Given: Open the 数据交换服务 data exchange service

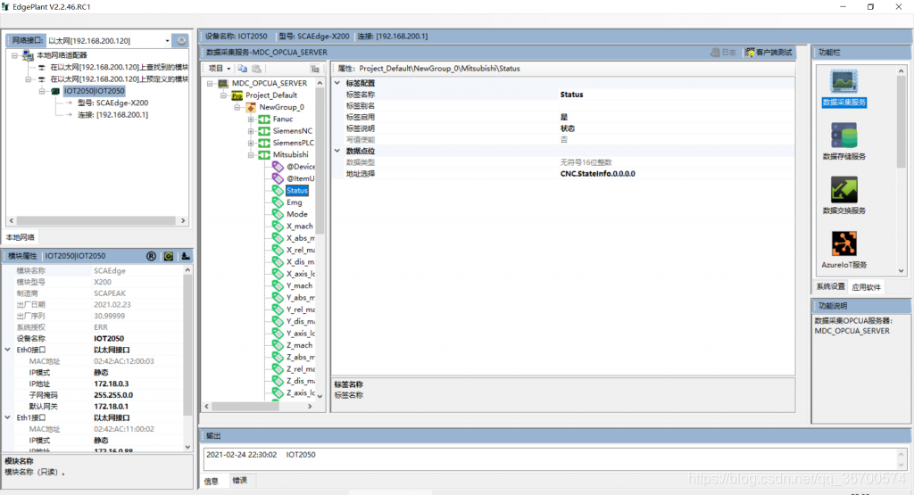Looking at the screenshot, I should pyautogui.click(x=843, y=195).
